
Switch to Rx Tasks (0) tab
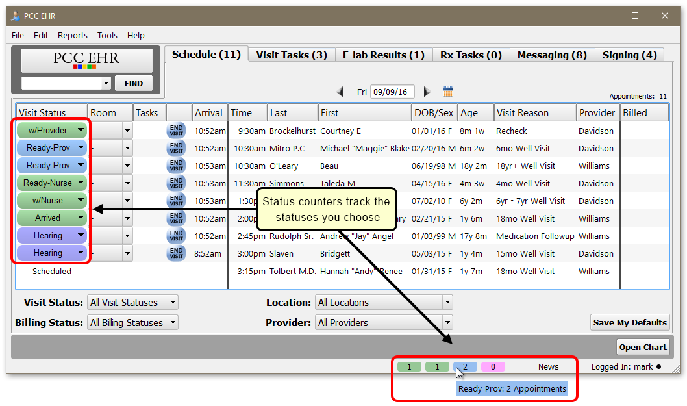(471, 55)
